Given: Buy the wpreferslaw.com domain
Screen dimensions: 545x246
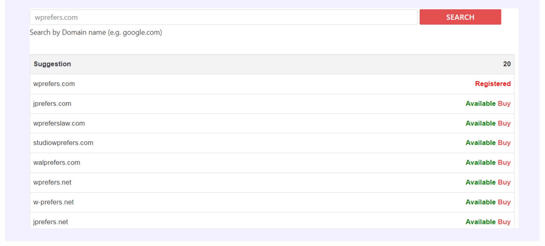Looking at the screenshot, I should (x=504, y=123).
